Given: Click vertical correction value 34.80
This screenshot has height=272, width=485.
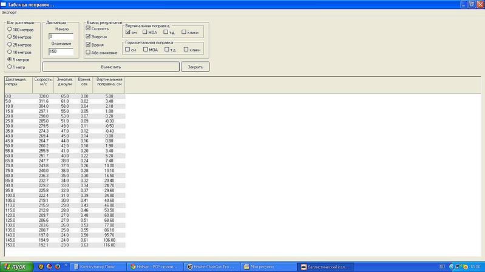Looking at the screenshot, I should pyautogui.click(x=109, y=196).
